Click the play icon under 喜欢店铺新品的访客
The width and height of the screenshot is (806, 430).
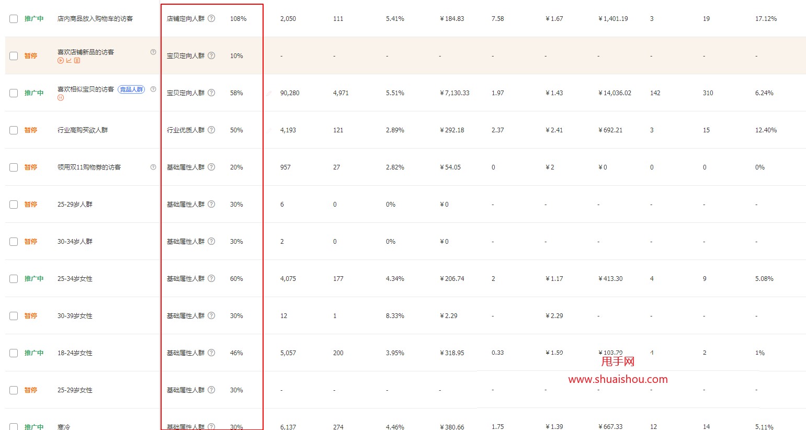click(61, 61)
